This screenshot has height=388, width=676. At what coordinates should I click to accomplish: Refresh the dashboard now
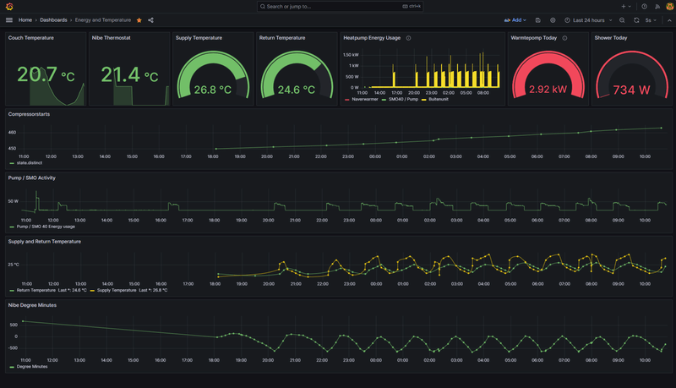(636, 20)
